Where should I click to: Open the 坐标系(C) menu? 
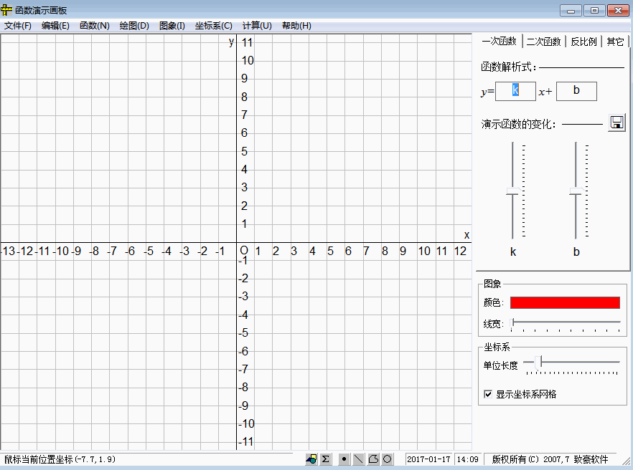(214, 26)
